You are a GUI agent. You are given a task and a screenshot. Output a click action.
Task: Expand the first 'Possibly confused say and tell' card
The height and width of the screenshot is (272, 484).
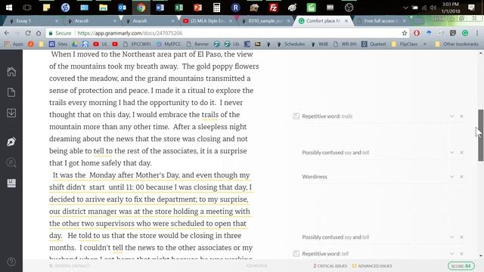tap(451, 153)
